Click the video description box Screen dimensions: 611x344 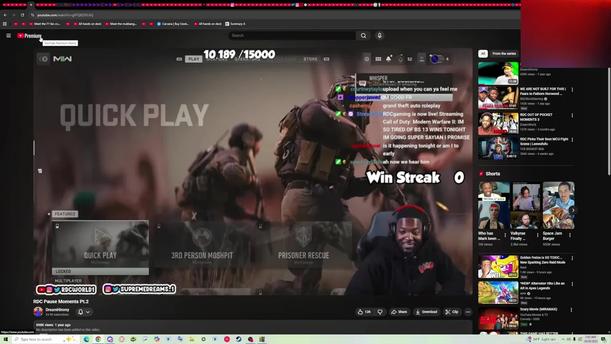(x=253, y=327)
